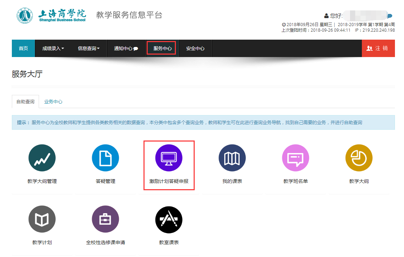Click the Shanghai Business School logo
404x257 pixels.
52,16
